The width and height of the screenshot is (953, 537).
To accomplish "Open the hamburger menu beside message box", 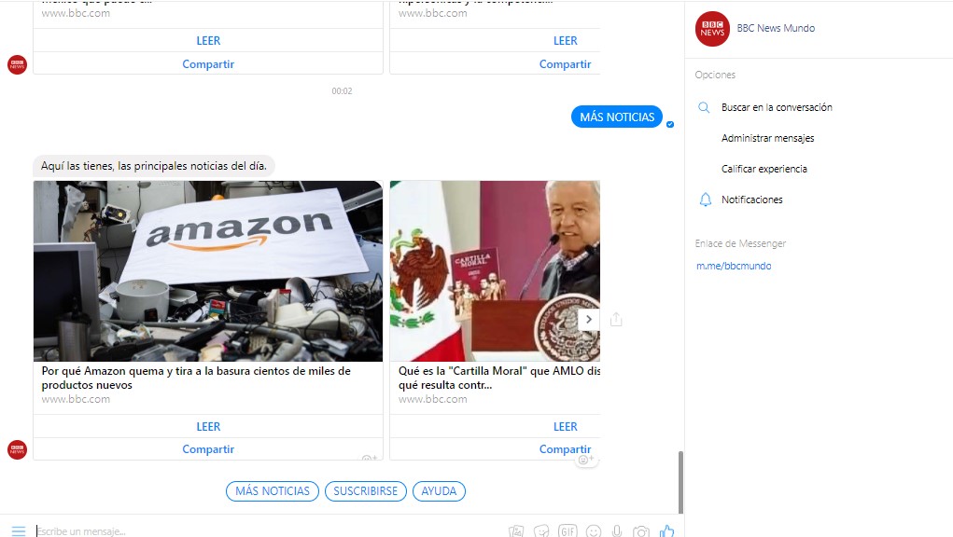I will pos(19,530).
